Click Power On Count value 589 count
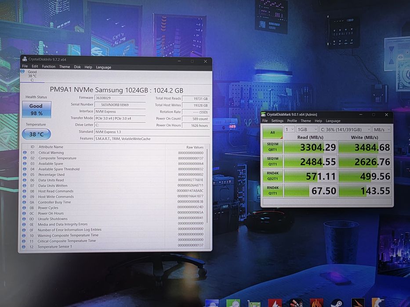Viewport: 410px width, 307px height. tap(196, 119)
